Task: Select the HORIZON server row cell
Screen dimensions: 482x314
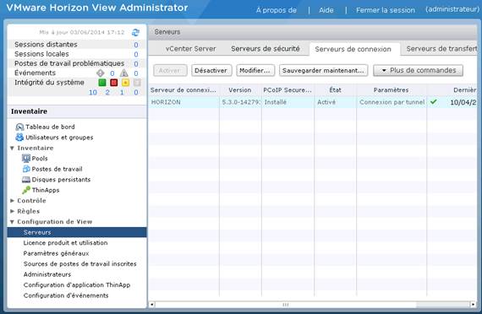Action: click(183, 102)
